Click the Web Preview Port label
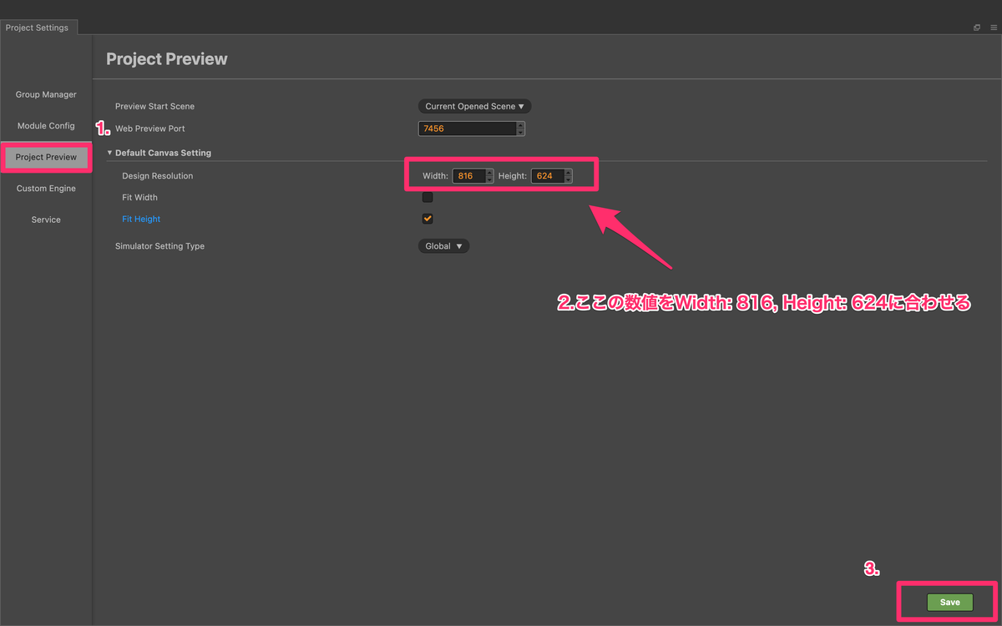Viewport: 1002px width, 626px height. 150,129
